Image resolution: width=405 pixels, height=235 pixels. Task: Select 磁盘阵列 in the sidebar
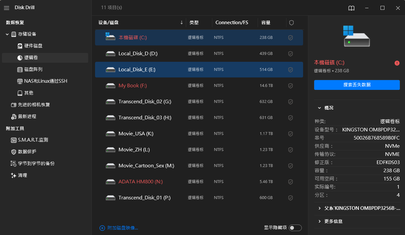coord(33,69)
